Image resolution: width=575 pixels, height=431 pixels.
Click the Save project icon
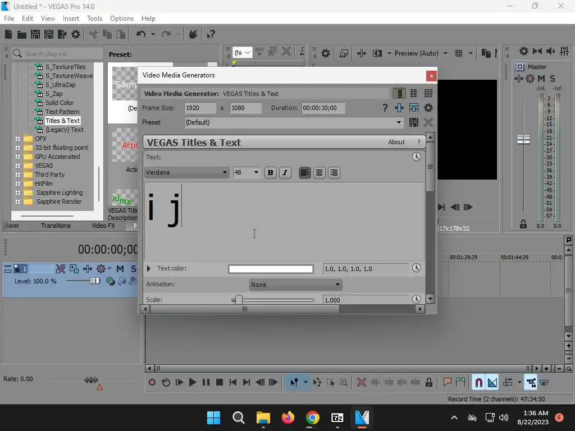point(35,34)
